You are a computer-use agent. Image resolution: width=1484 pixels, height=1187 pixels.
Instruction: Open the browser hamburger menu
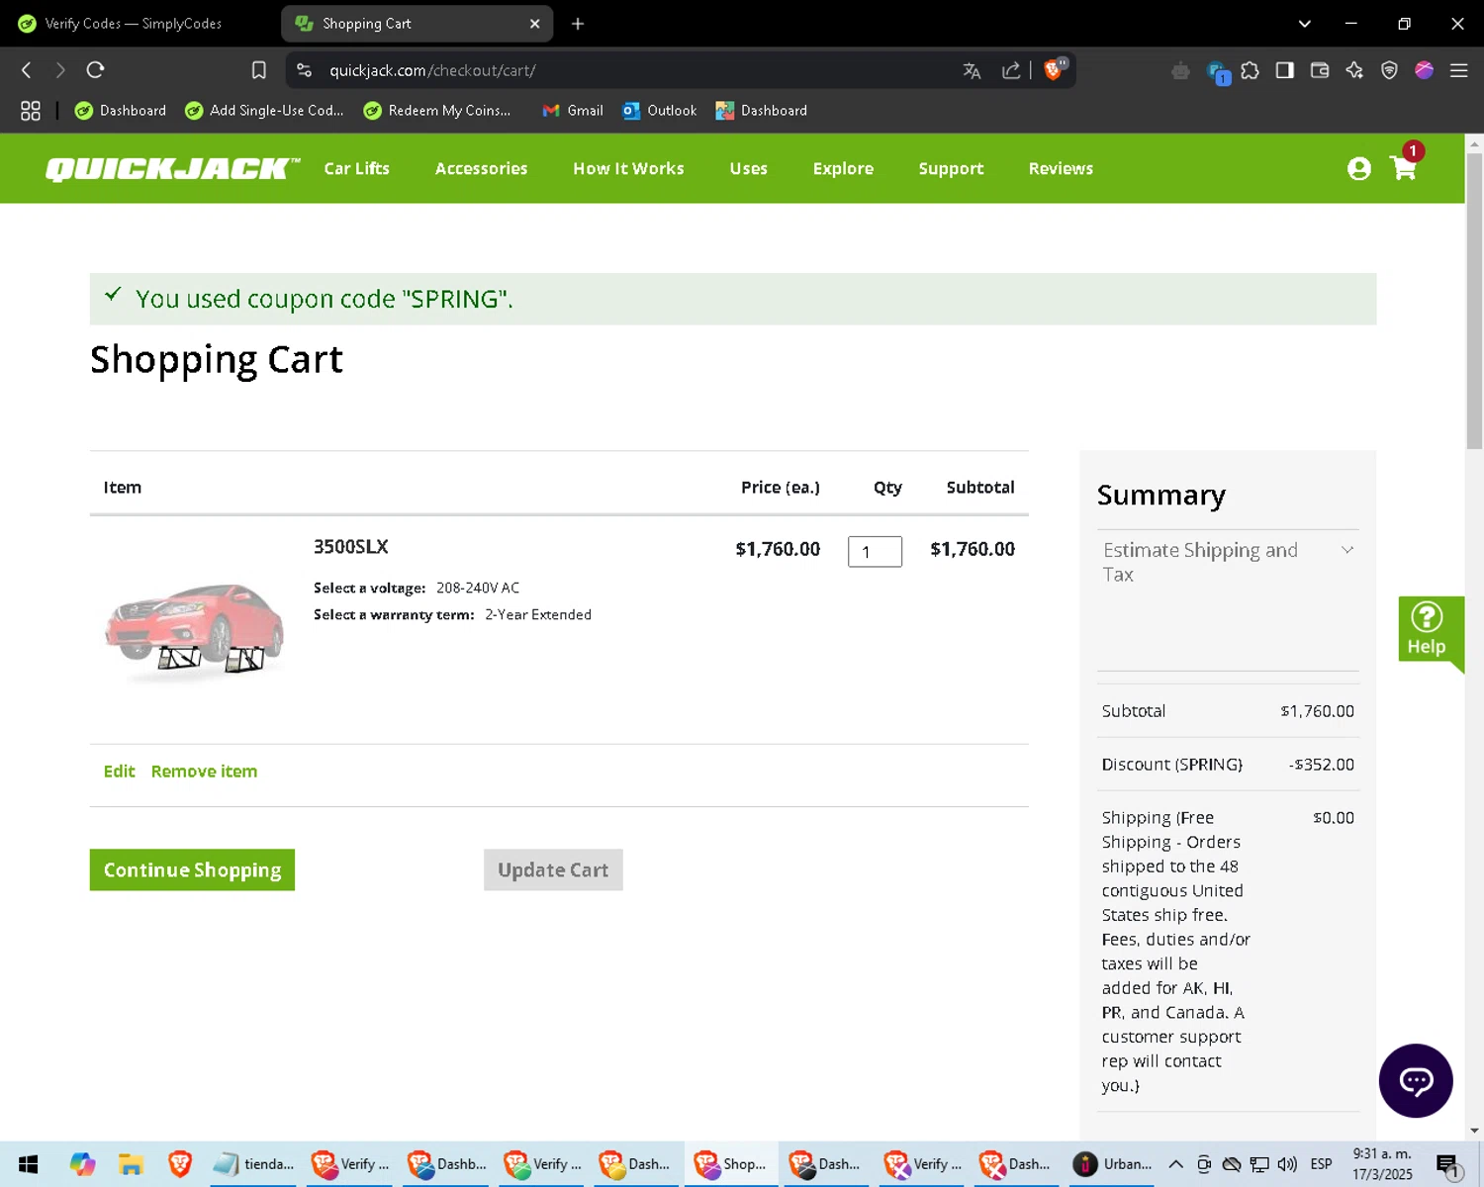click(1458, 70)
